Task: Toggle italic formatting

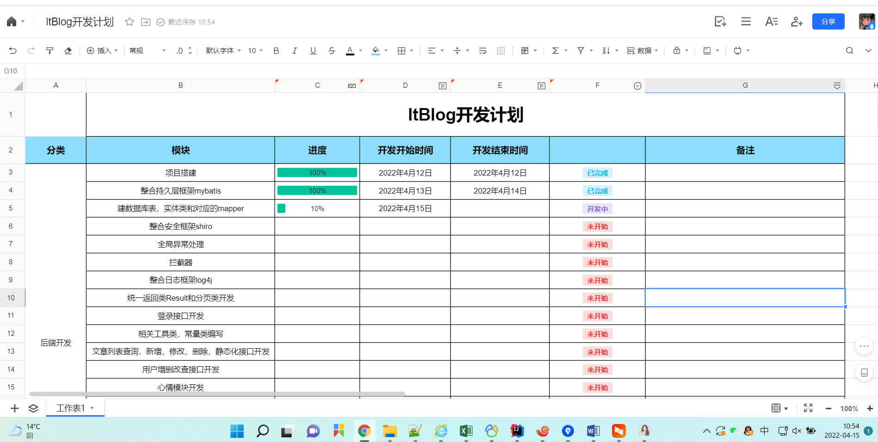Action: click(295, 51)
